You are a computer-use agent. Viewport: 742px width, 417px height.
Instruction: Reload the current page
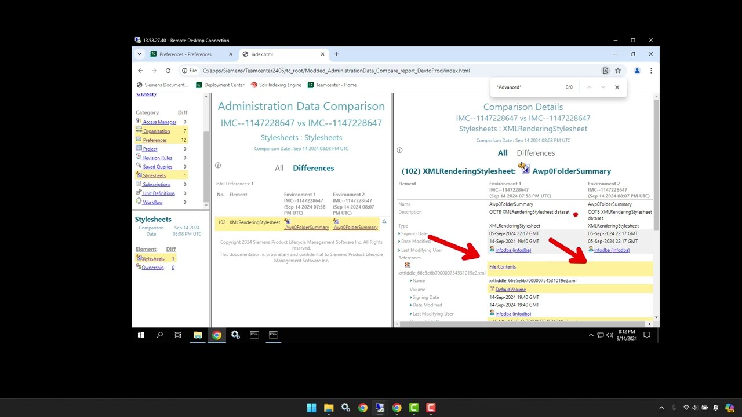click(168, 71)
